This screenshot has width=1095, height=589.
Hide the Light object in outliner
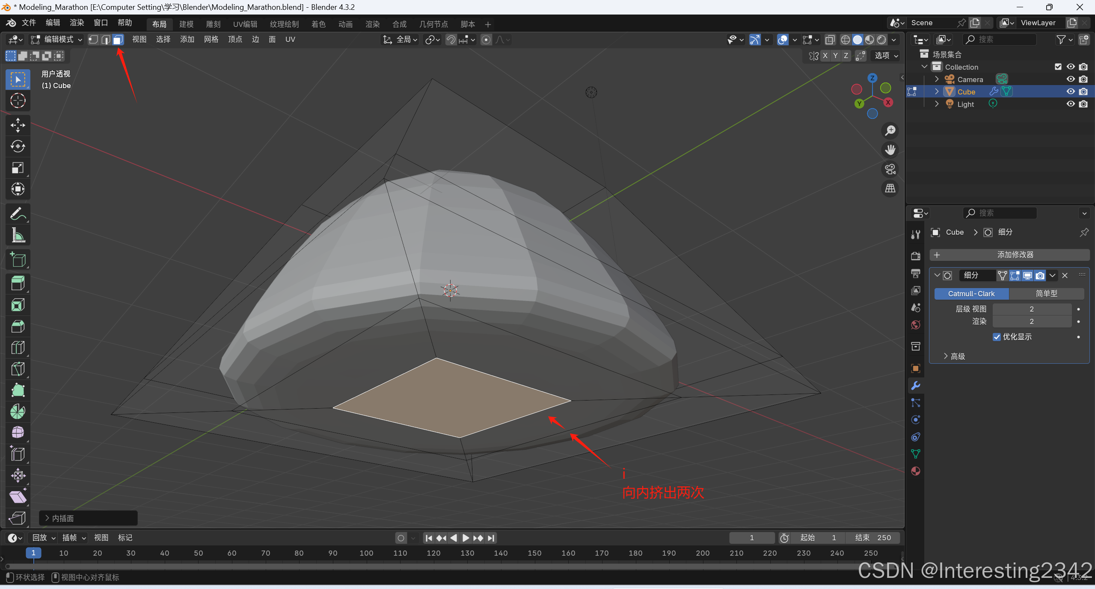pos(1071,104)
